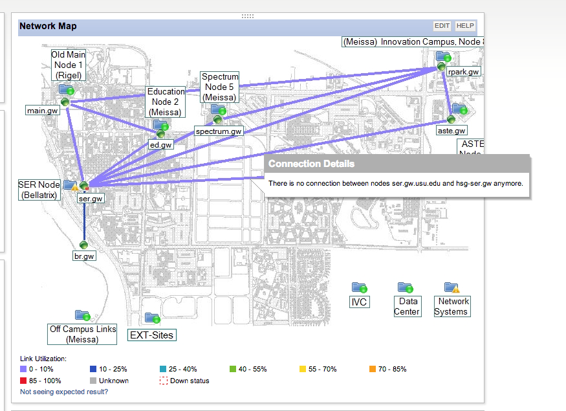Click the 0 - 10% utilization color swatch

[23, 369]
